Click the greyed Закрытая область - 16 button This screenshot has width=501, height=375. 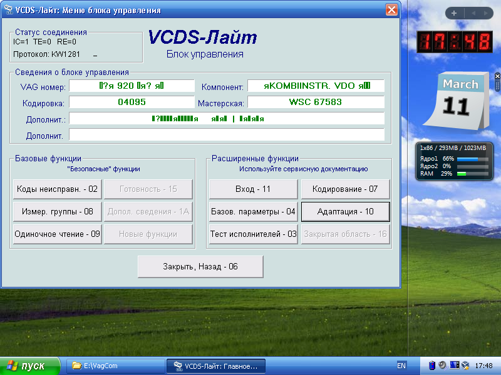346,234
